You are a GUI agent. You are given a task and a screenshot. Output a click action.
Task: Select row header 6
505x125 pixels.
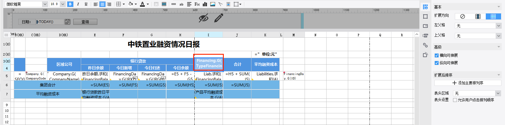click(7, 85)
